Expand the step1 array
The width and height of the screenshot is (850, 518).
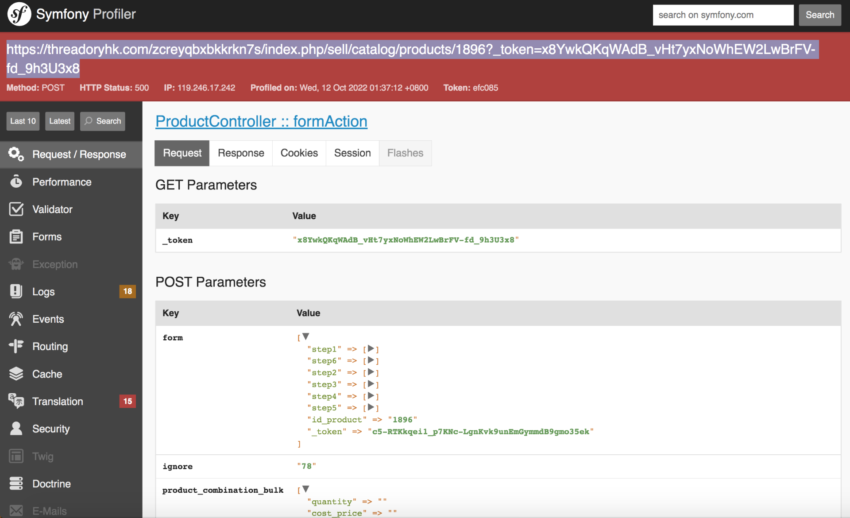pyautogui.click(x=371, y=349)
